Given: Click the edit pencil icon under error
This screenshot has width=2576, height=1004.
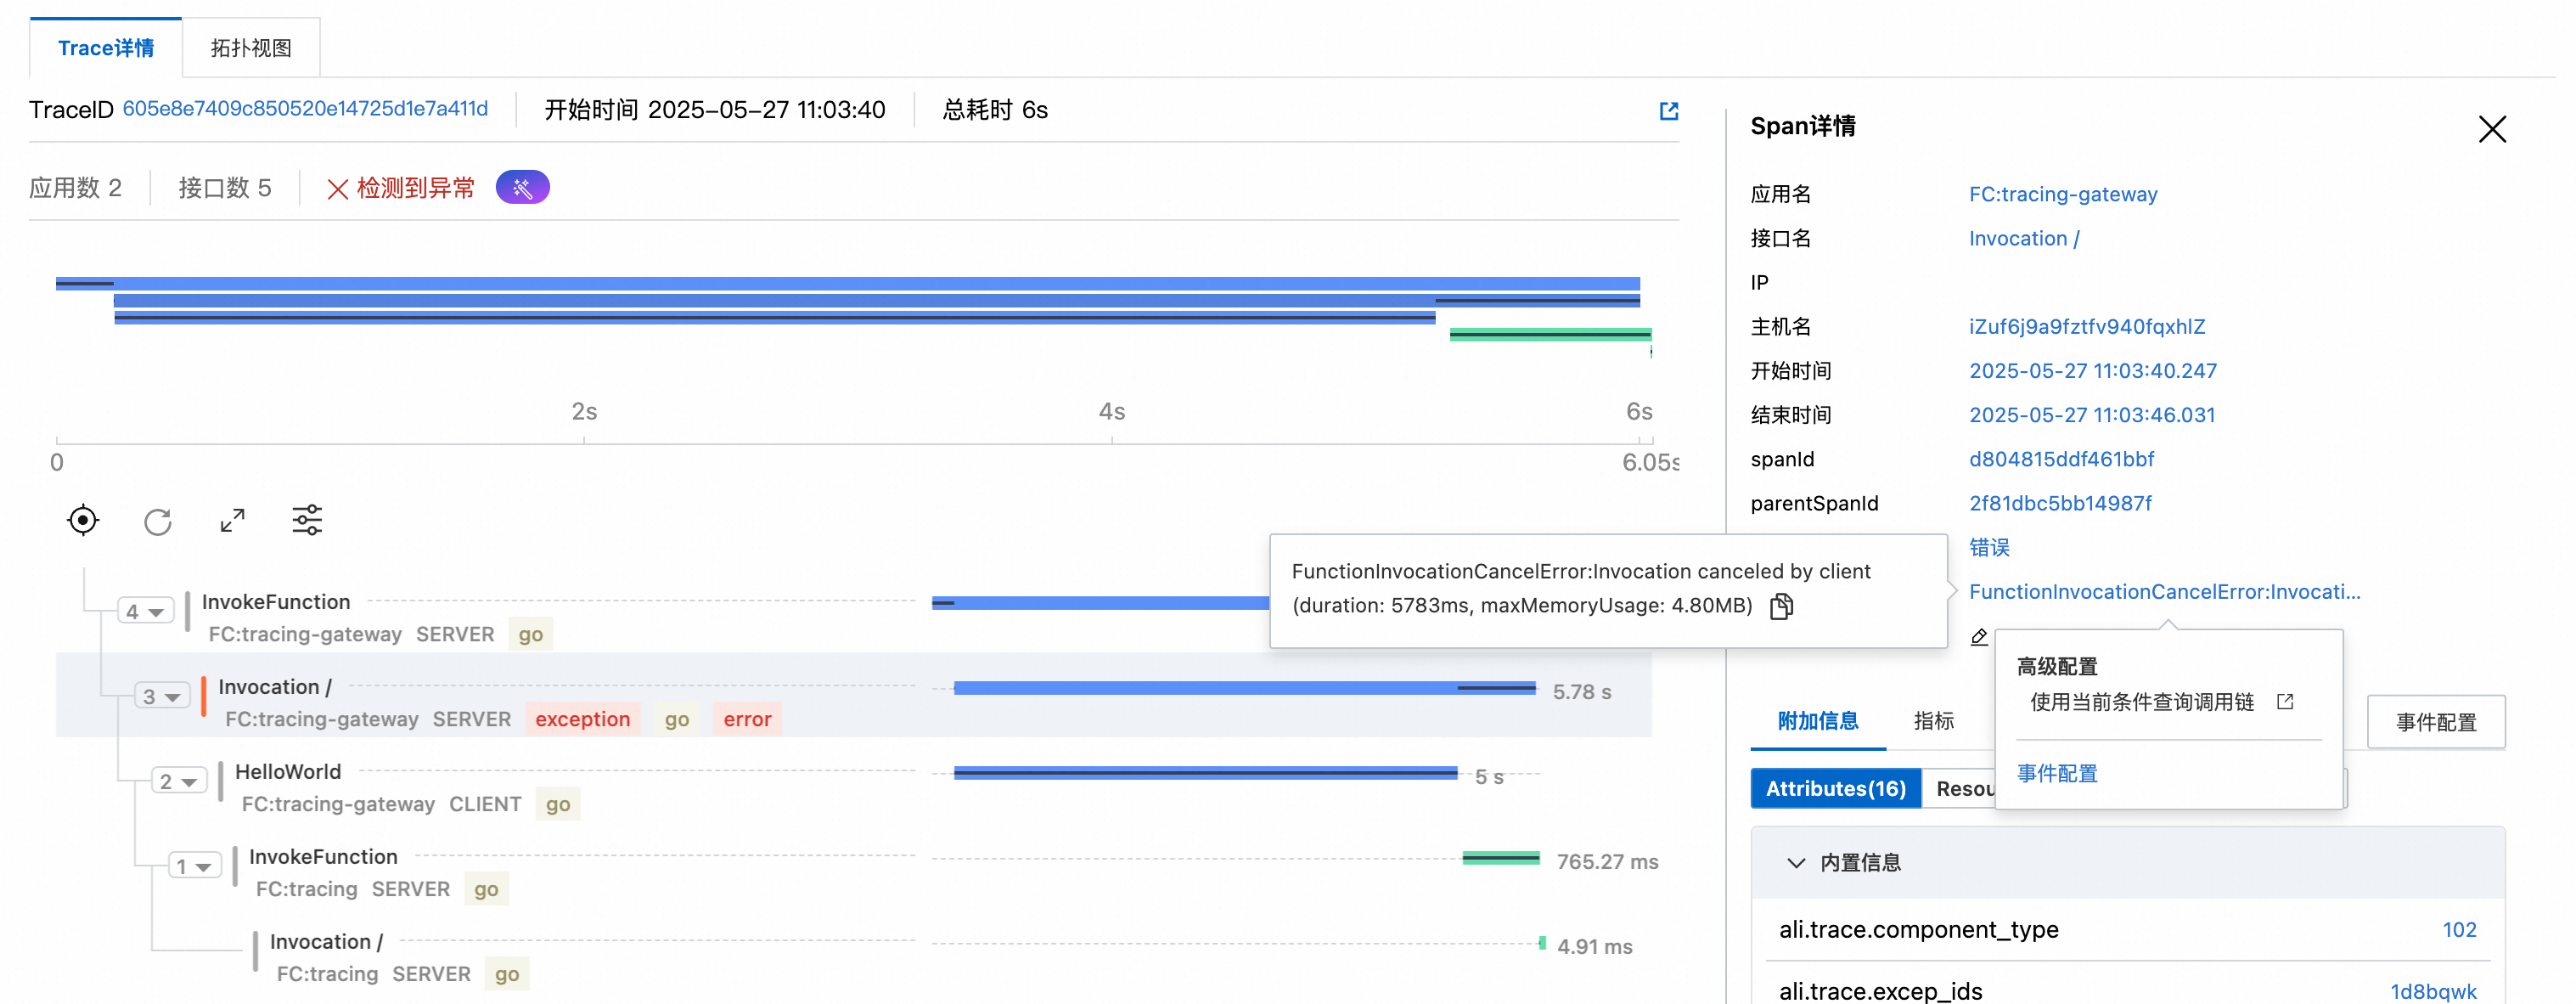Looking at the screenshot, I should pyautogui.click(x=1978, y=637).
